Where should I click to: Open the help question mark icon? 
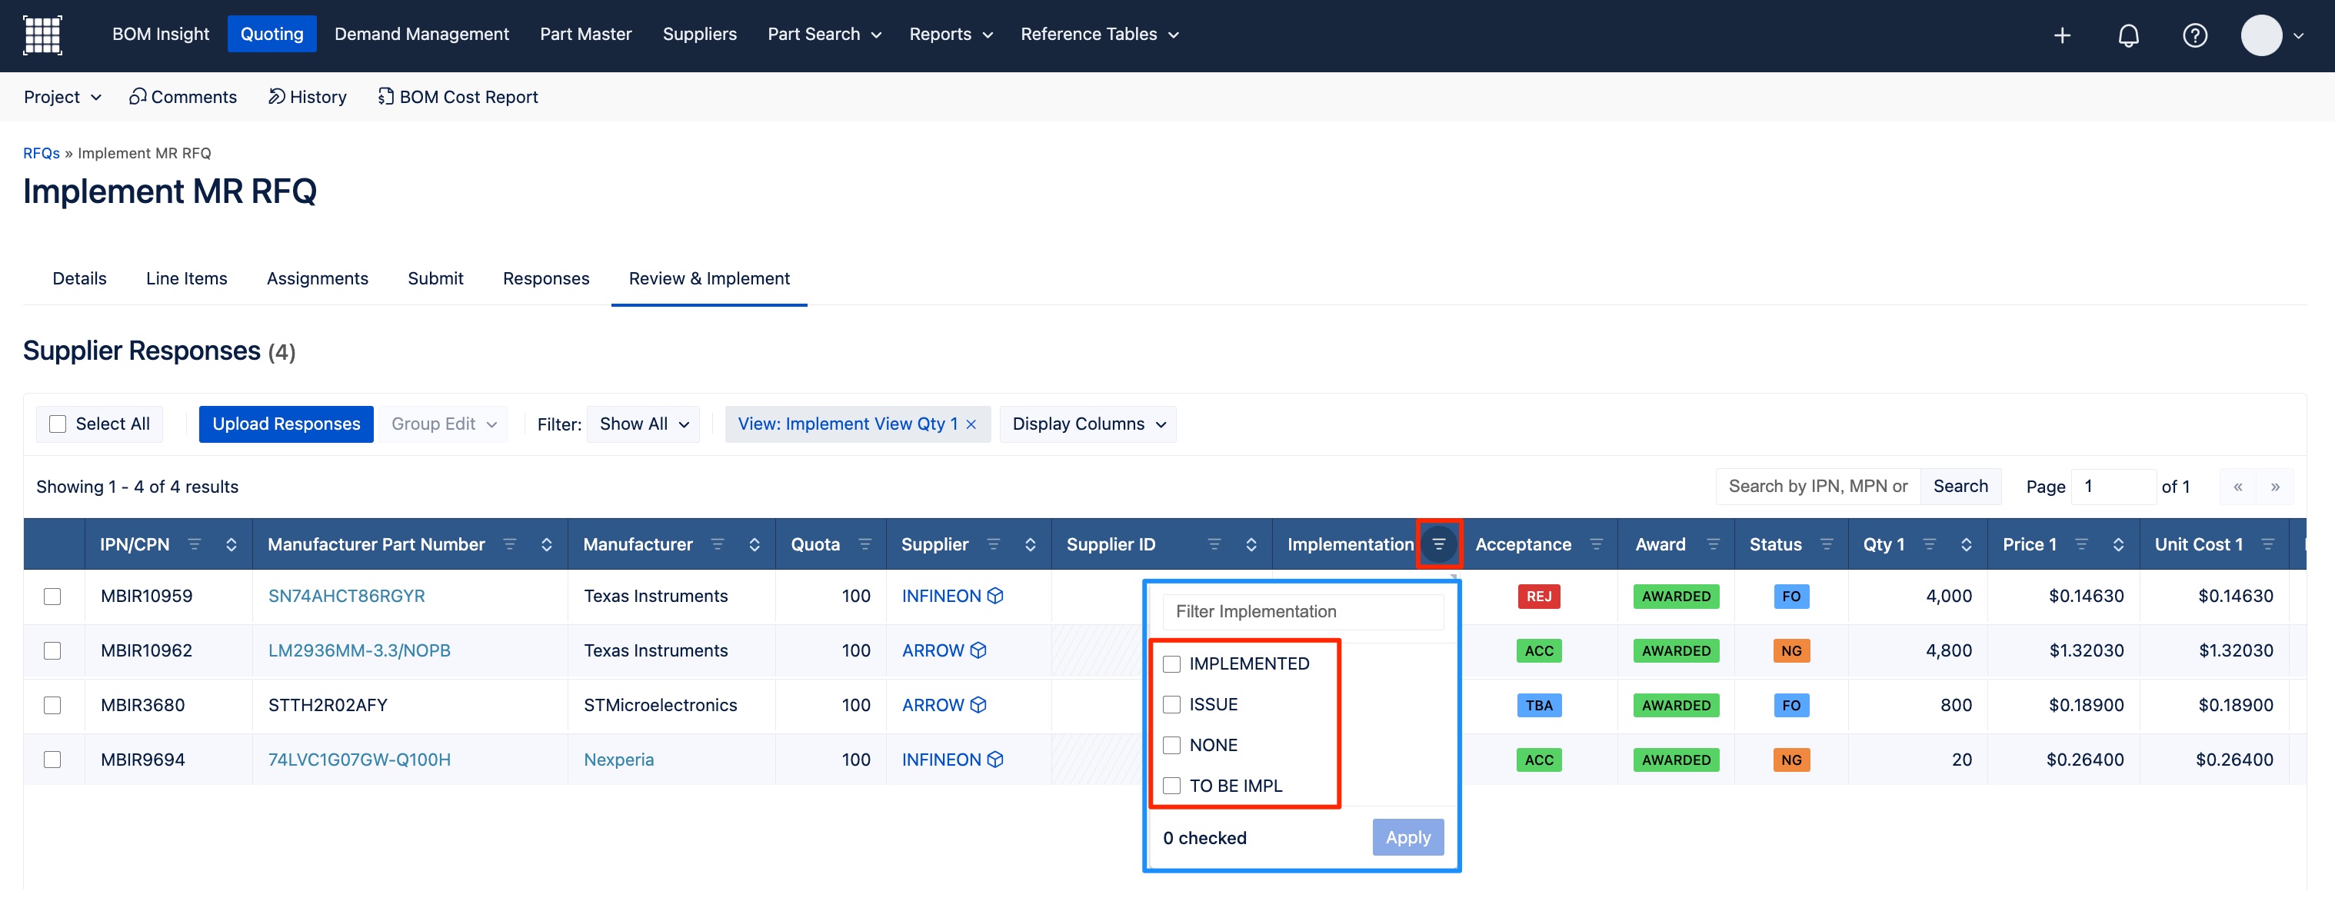(x=2194, y=35)
